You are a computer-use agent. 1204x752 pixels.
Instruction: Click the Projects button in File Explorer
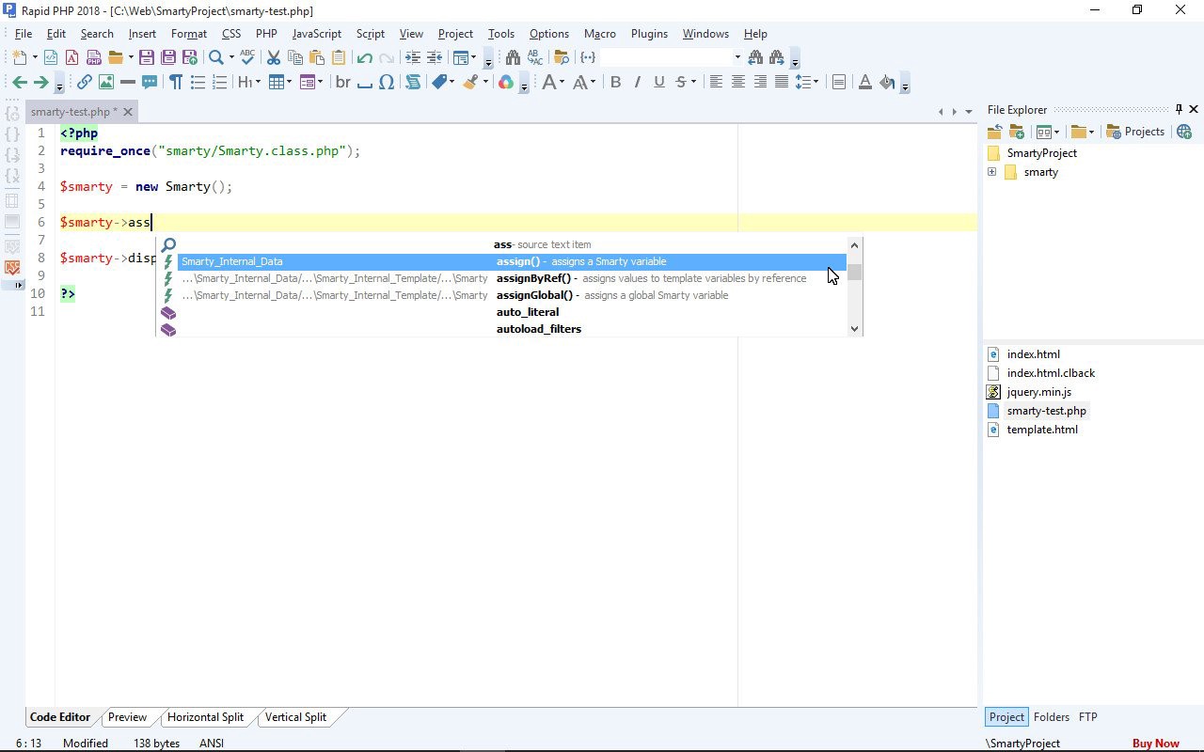coord(1136,132)
